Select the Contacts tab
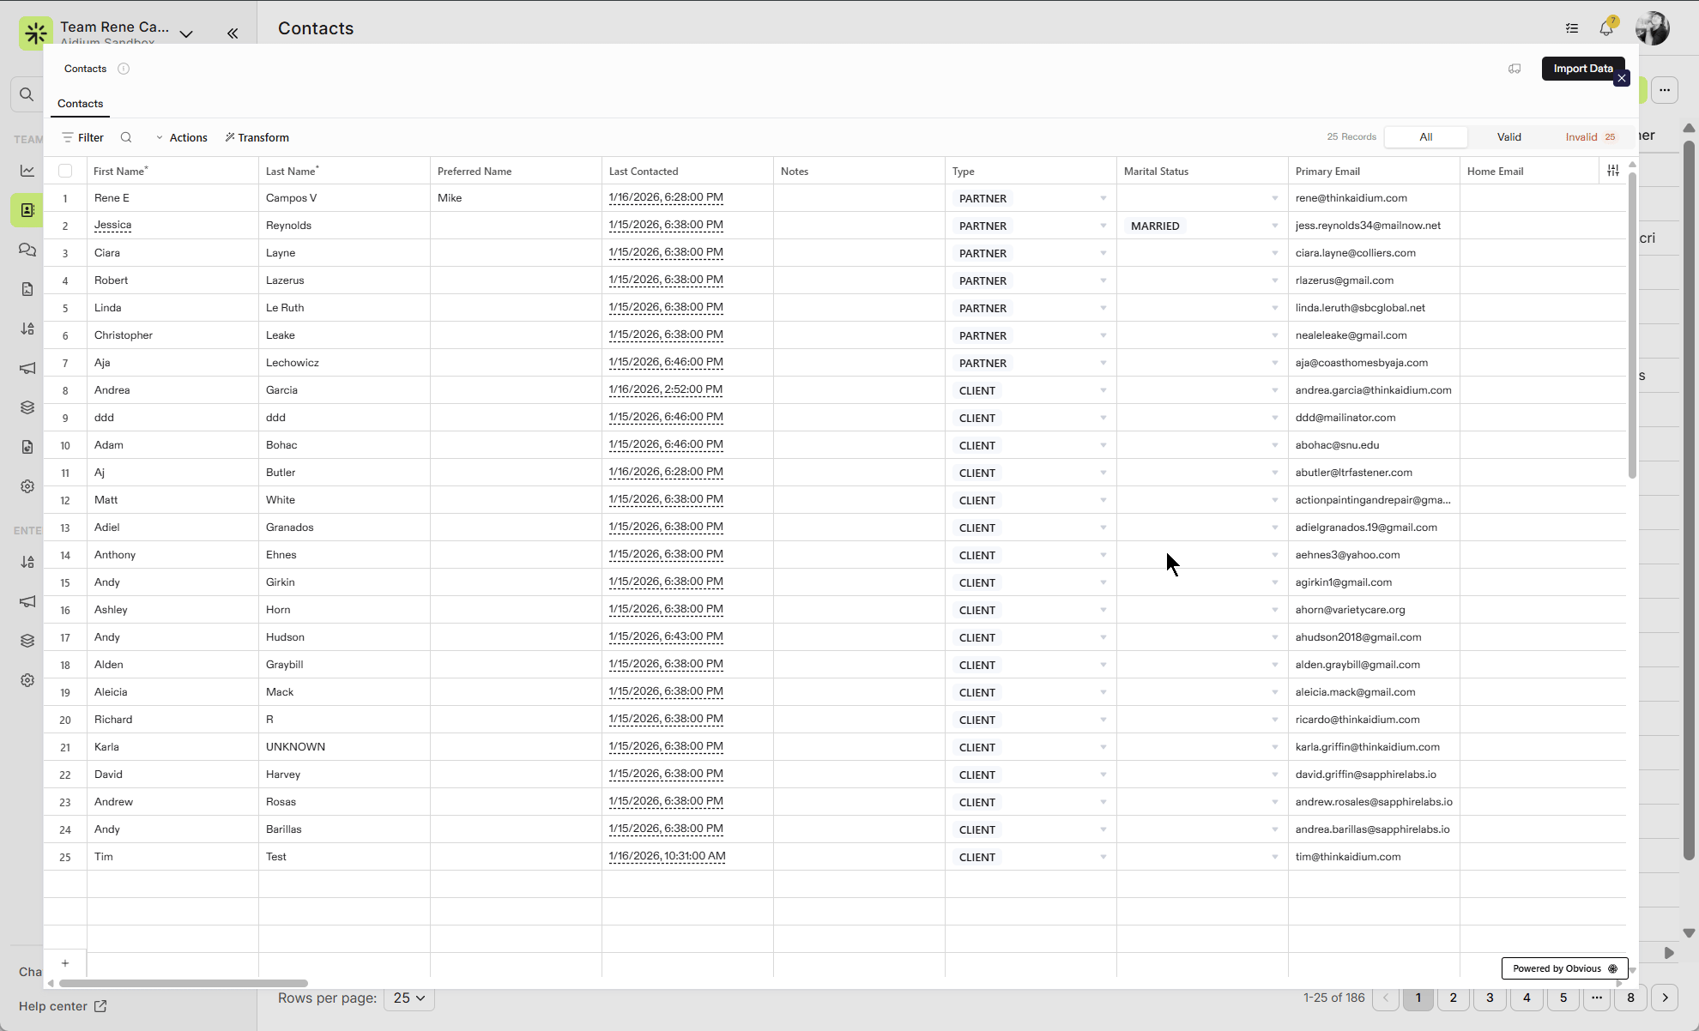 point(80,104)
